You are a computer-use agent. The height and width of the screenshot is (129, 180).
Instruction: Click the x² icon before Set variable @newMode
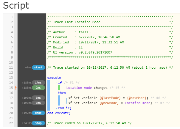[70, 103]
